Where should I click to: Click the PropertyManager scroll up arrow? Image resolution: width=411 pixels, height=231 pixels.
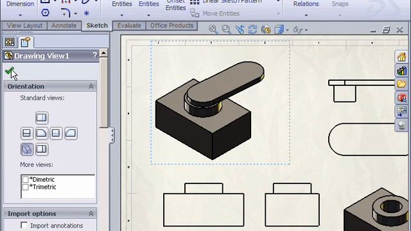point(103,53)
